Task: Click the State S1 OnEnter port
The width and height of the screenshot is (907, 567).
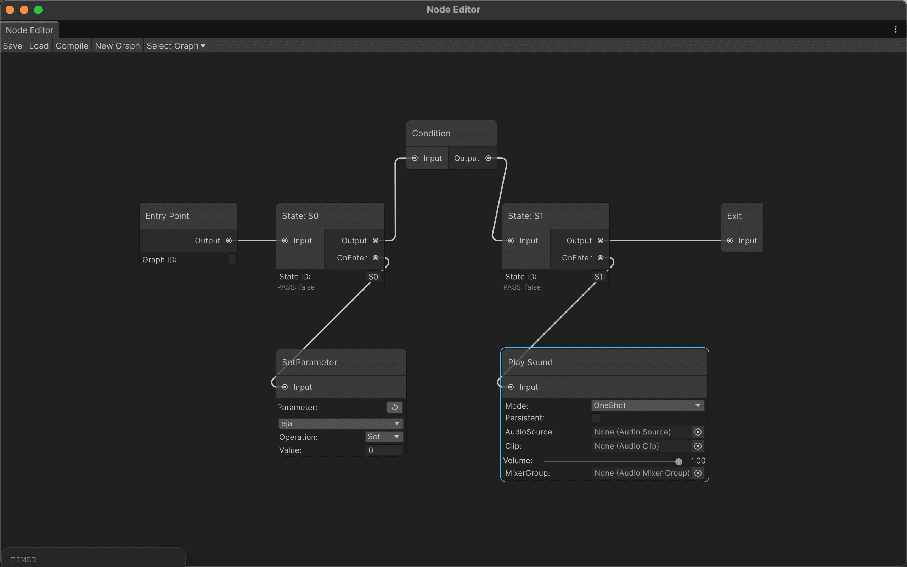Action: [601, 258]
